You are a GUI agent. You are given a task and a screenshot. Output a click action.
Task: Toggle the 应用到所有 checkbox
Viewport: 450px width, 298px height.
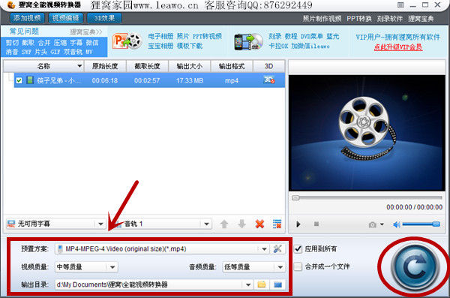point(298,249)
